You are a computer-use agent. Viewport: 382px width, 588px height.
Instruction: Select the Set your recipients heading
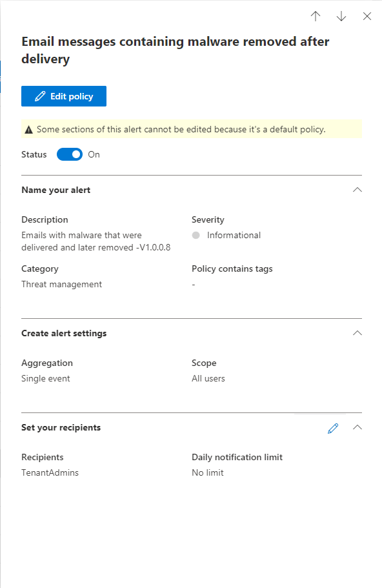pyautogui.click(x=61, y=427)
